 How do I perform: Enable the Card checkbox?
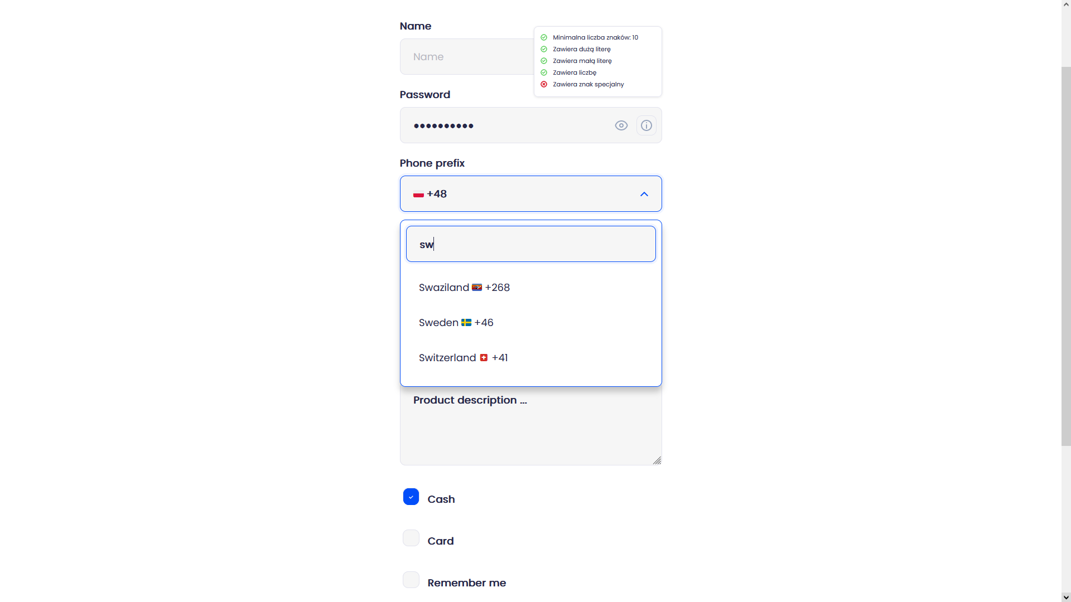click(x=411, y=538)
